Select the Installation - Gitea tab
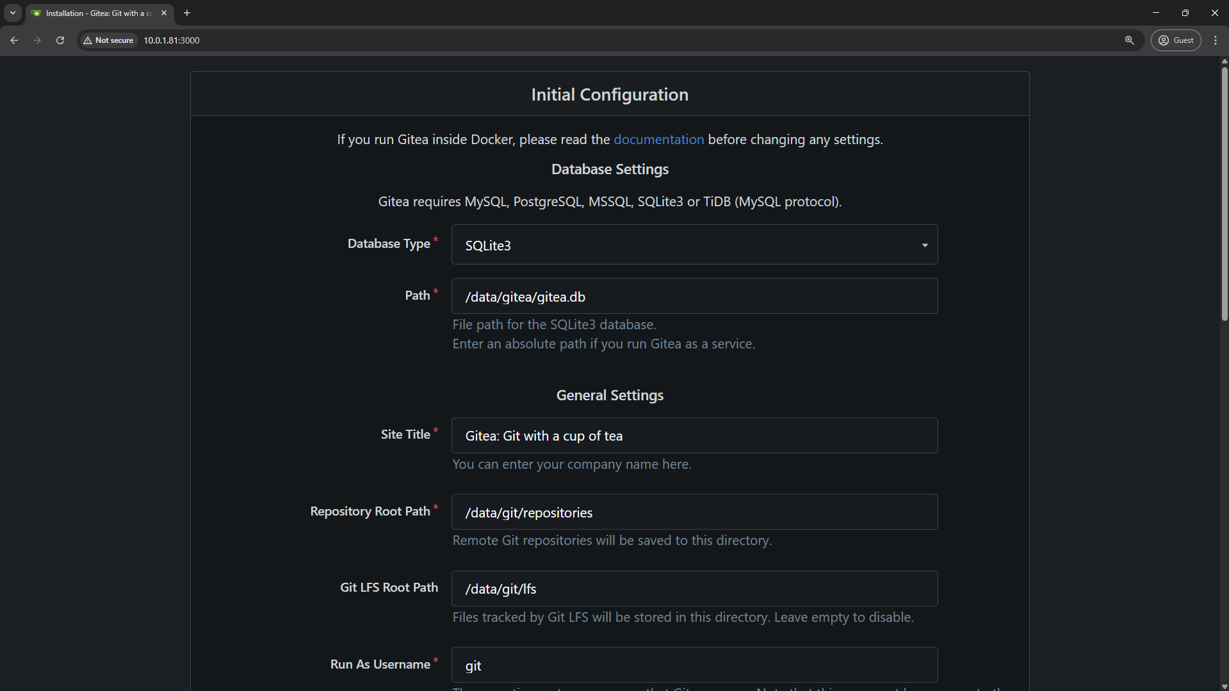Viewport: 1229px width, 691px height. coord(99,13)
